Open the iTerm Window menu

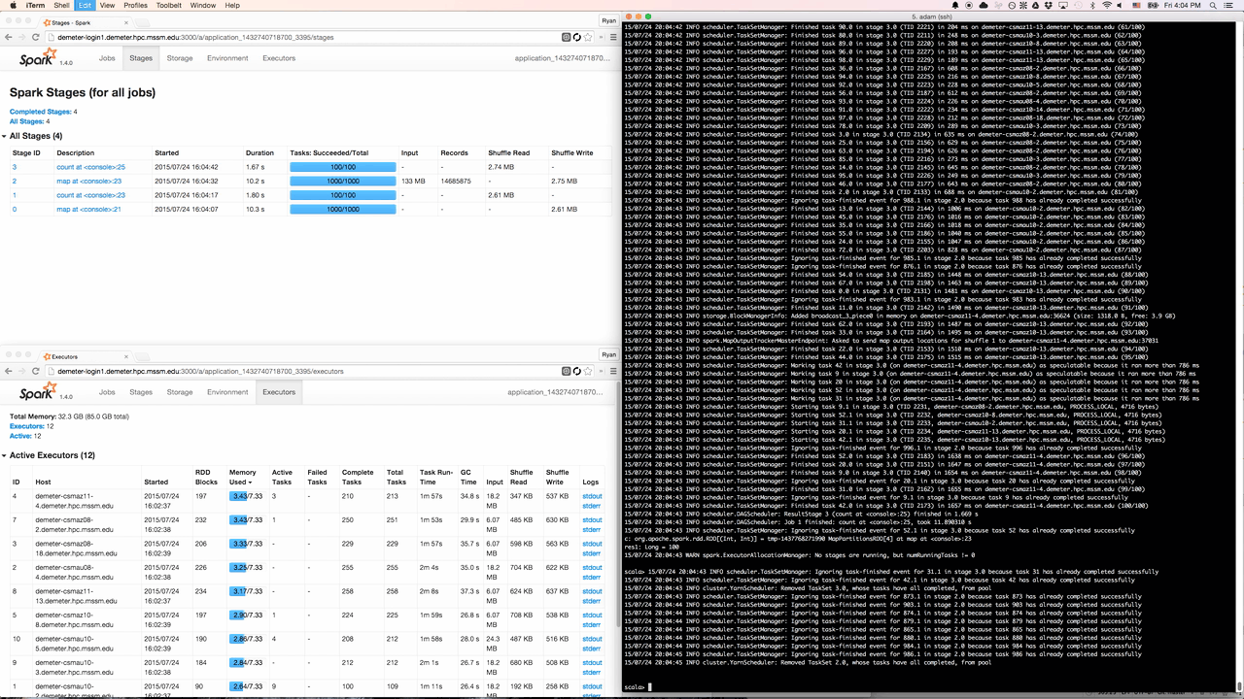point(203,5)
